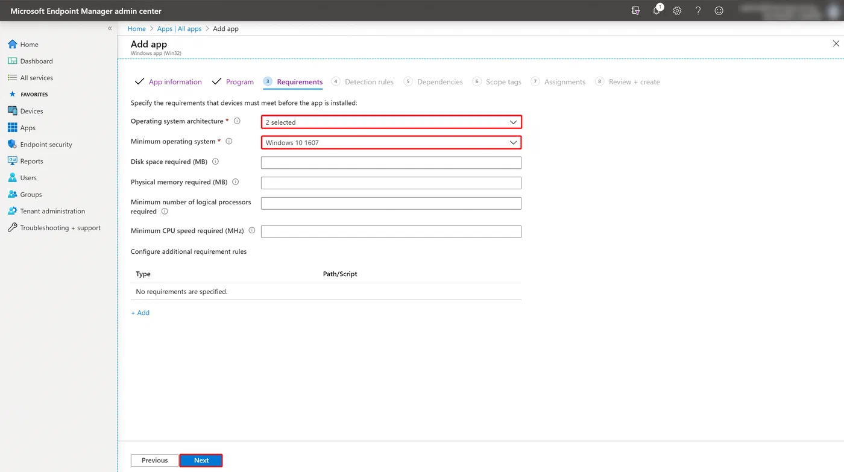This screenshot has width=844, height=472.
Task: Focus the logical processors required field
Action: [391, 203]
